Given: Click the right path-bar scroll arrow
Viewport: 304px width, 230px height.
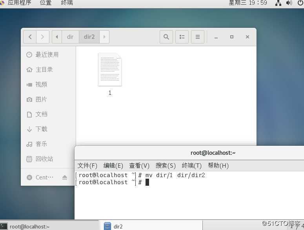Looking at the screenshot, I should tap(104, 37).
